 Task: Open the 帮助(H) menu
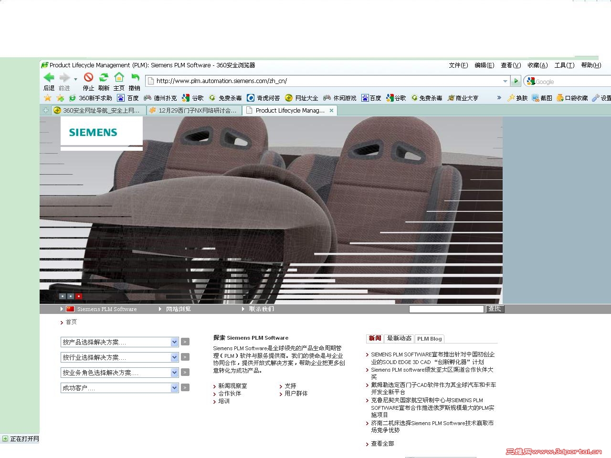click(x=591, y=65)
